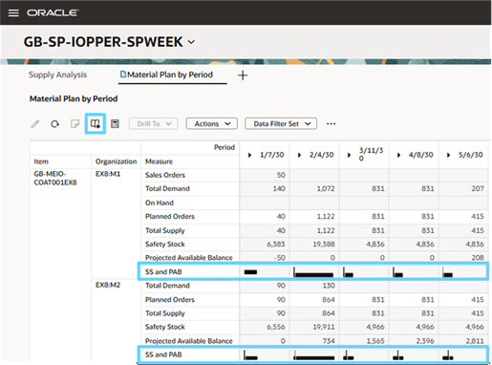Open the Actions dropdown menu
The image size is (492, 365).
pos(212,123)
